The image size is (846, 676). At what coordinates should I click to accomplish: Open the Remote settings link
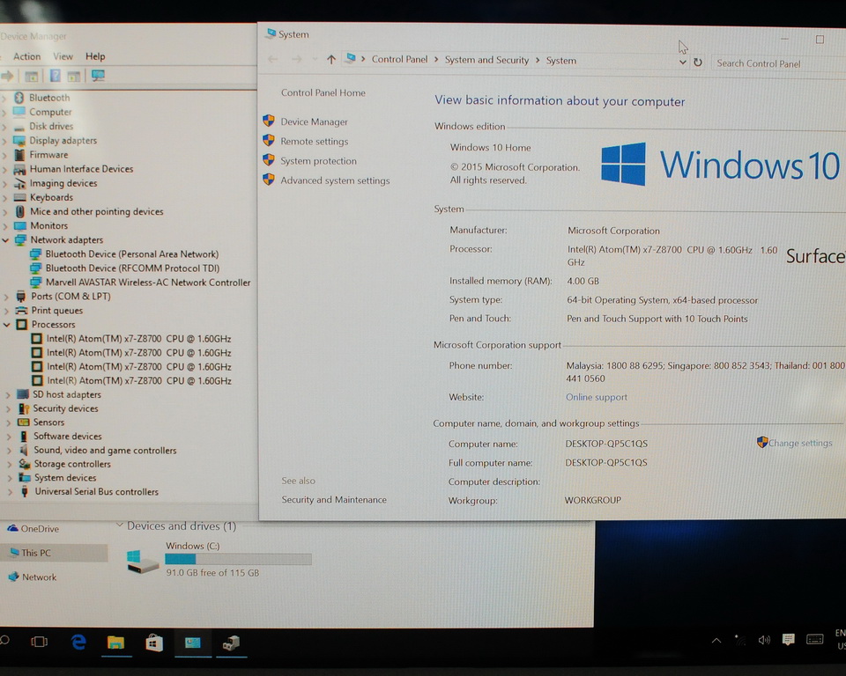pos(314,141)
